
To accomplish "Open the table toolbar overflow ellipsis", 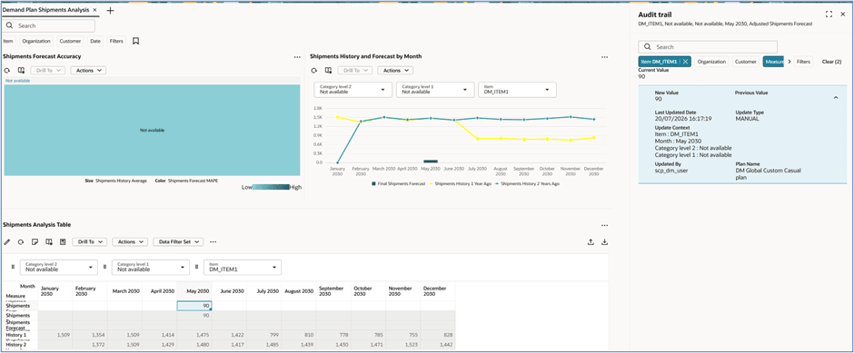I will coord(213,242).
